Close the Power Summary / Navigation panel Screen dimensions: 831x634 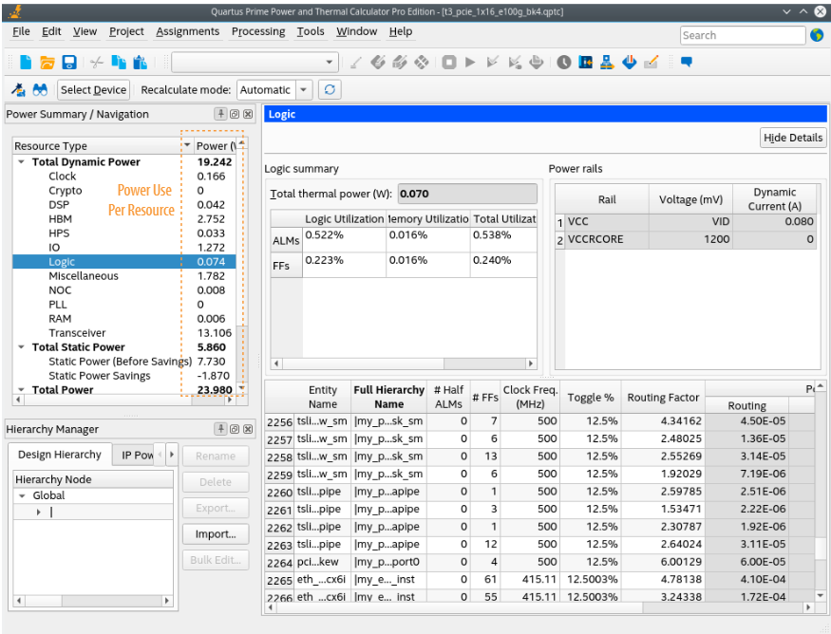[x=248, y=114]
